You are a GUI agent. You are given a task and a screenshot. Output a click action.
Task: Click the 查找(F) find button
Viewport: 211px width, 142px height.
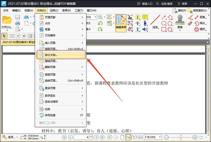click(179, 10)
